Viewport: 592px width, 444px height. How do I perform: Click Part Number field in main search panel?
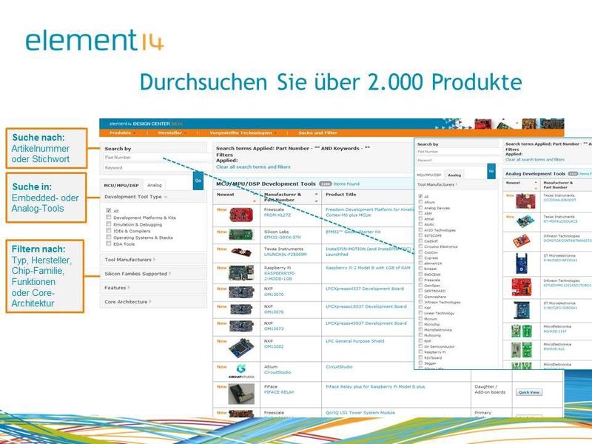tap(157, 158)
